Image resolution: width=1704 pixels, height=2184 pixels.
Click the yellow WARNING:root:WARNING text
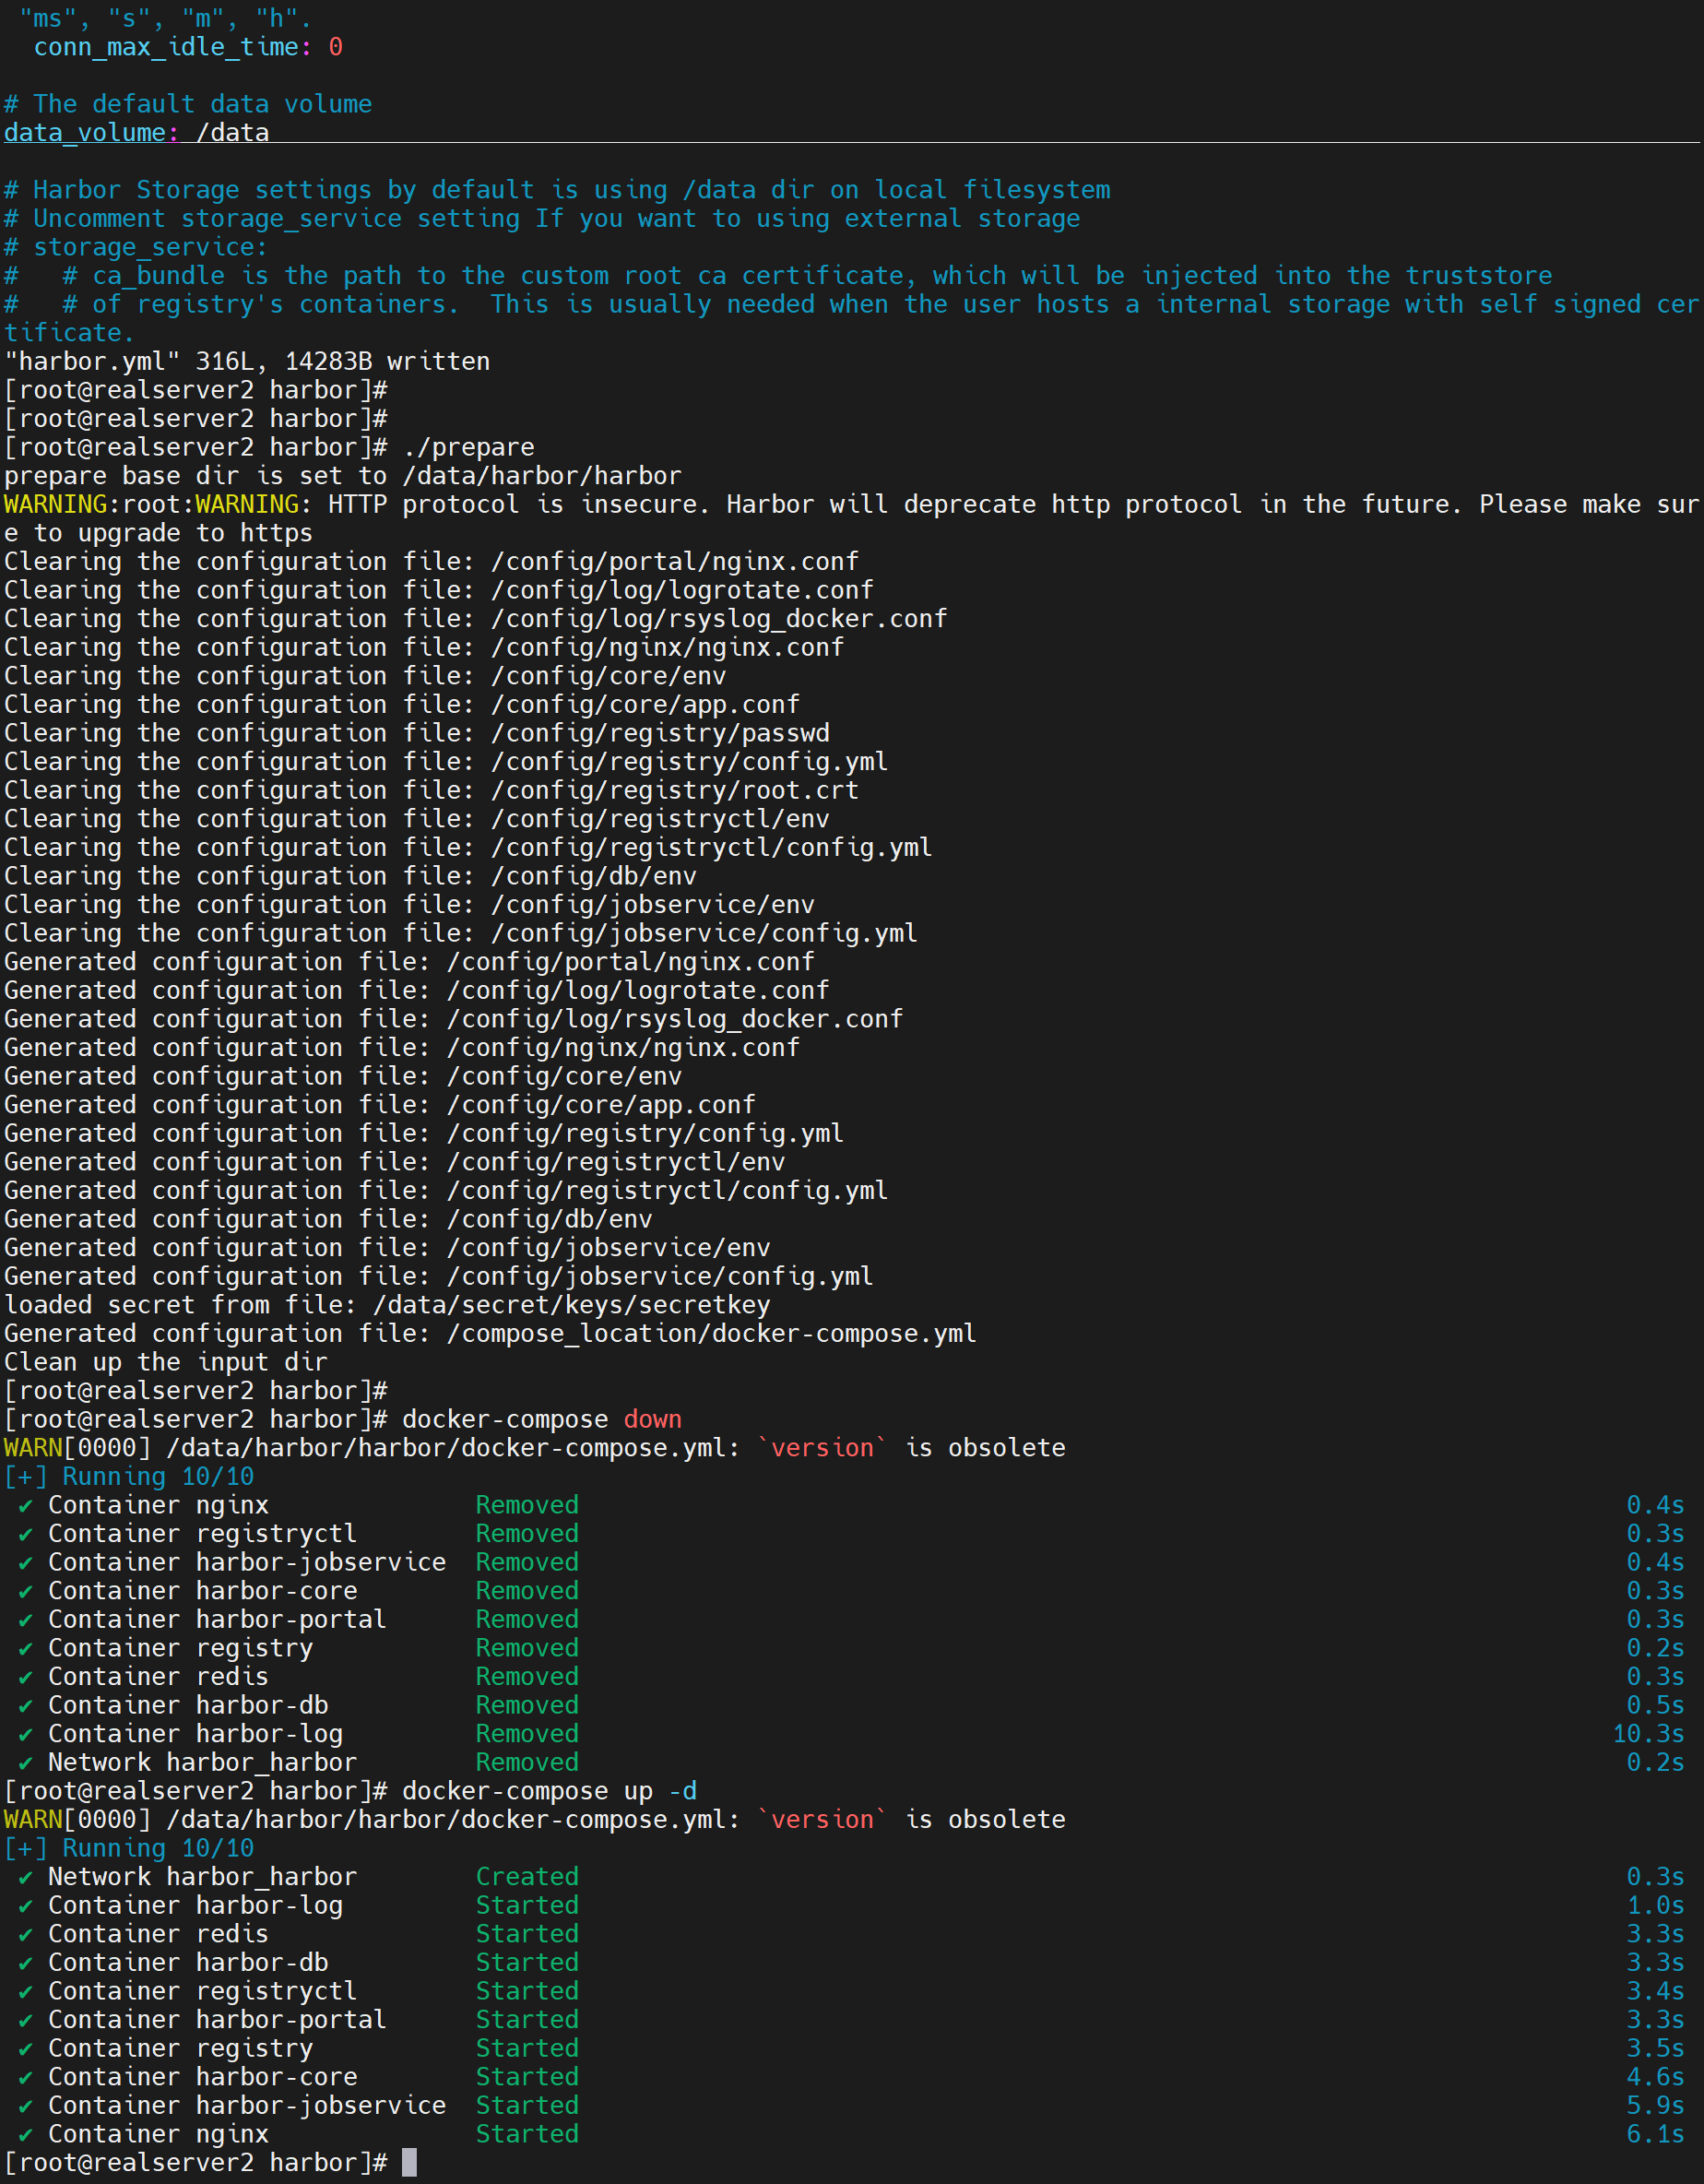pyautogui.click(x=152, y=504)
